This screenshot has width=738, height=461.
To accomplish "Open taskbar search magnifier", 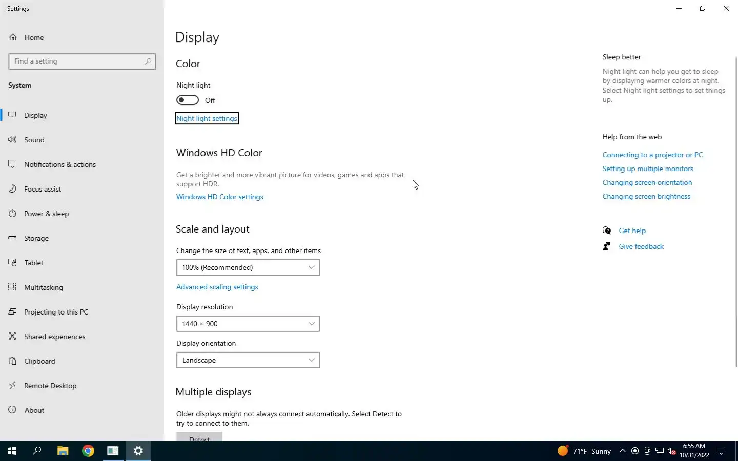I will point(37,451).
